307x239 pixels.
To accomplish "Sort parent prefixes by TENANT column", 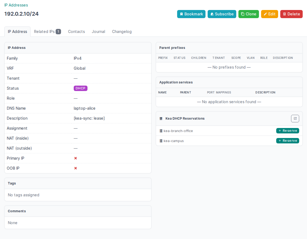I will coord(218,58).
